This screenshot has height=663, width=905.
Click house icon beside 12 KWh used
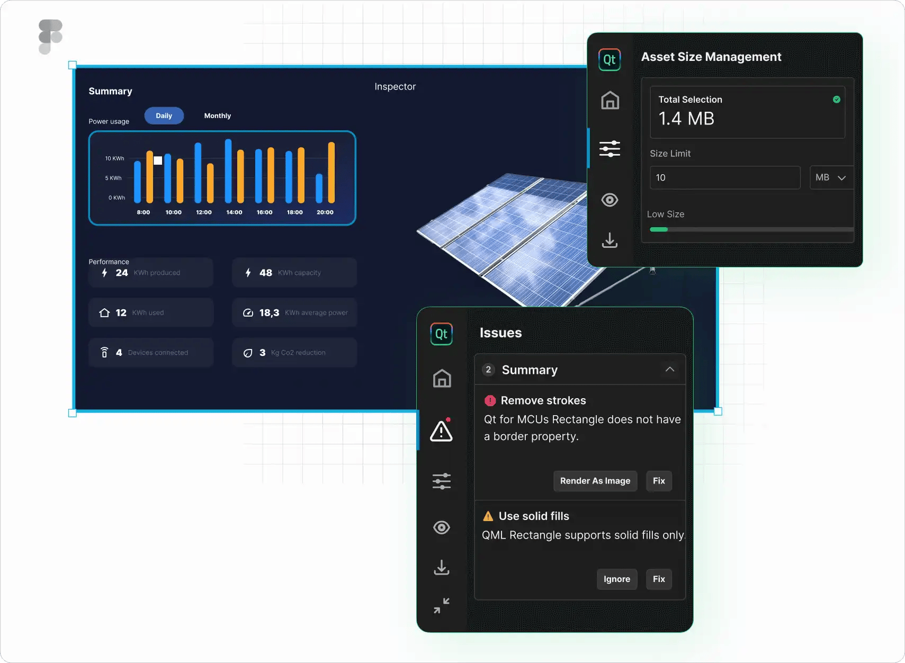(104, 312)
